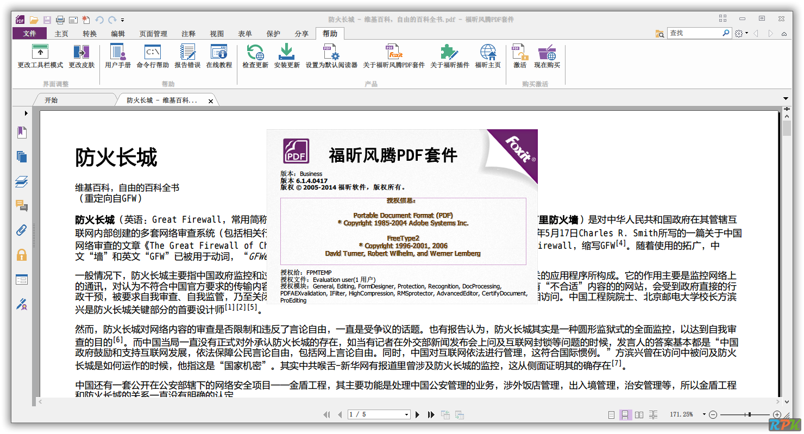Click the magnifier search icon in find box
This screenshot has width=804, height=434.
(x=726, y=33)
